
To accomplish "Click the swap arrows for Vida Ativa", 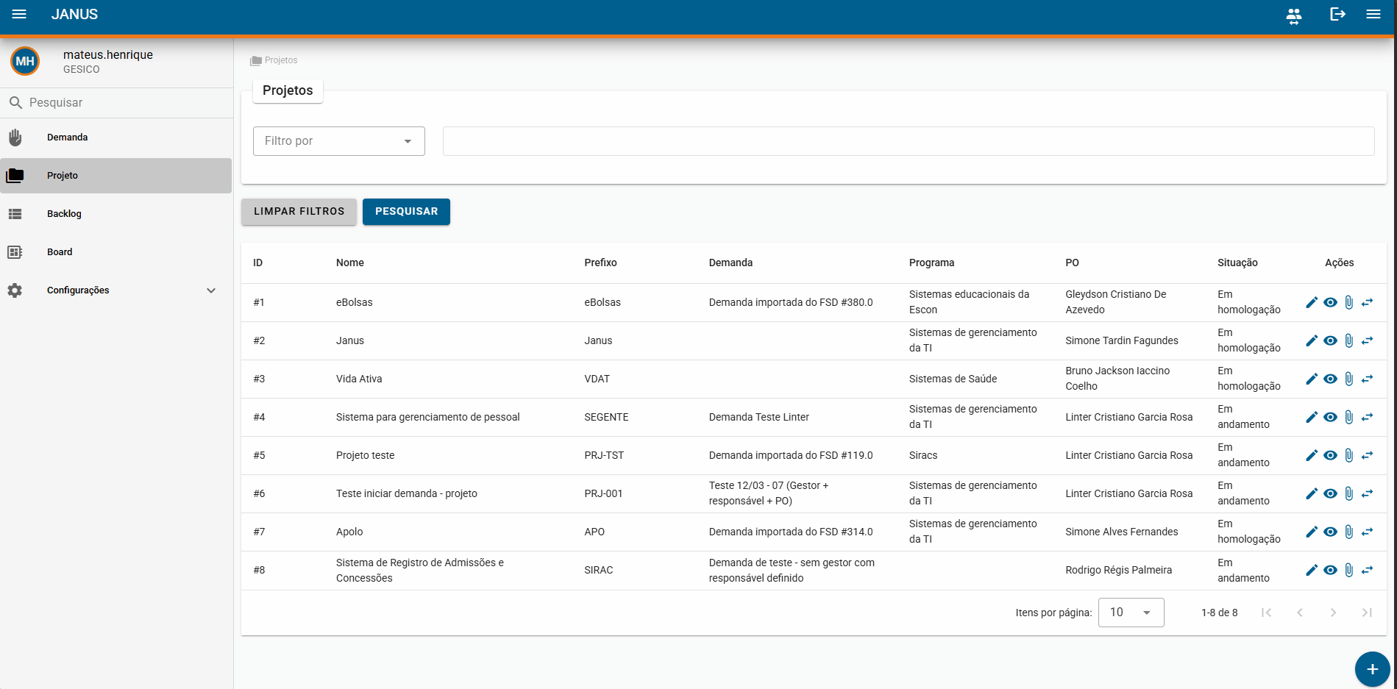I will [x=1367, y=379].
